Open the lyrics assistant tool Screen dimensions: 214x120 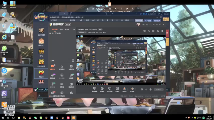click(x=71, y=85)
